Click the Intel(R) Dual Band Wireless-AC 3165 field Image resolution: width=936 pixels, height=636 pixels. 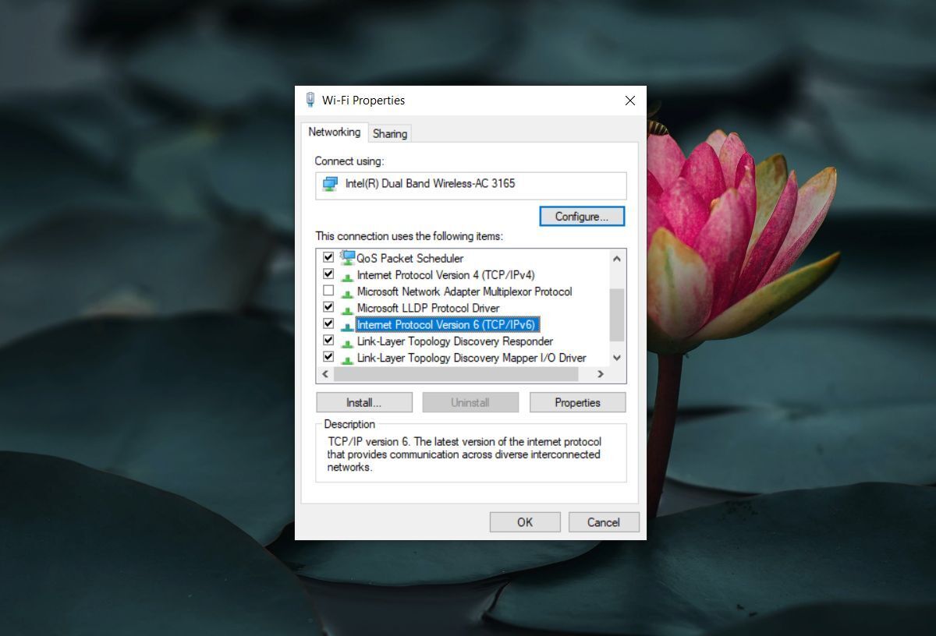470,185
